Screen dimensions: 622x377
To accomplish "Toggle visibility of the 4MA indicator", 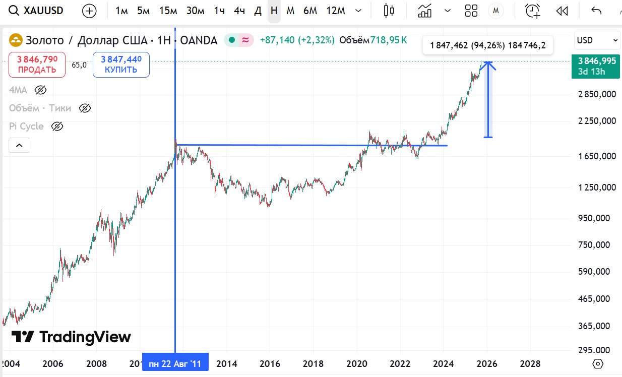I will (x=40, y=90).
